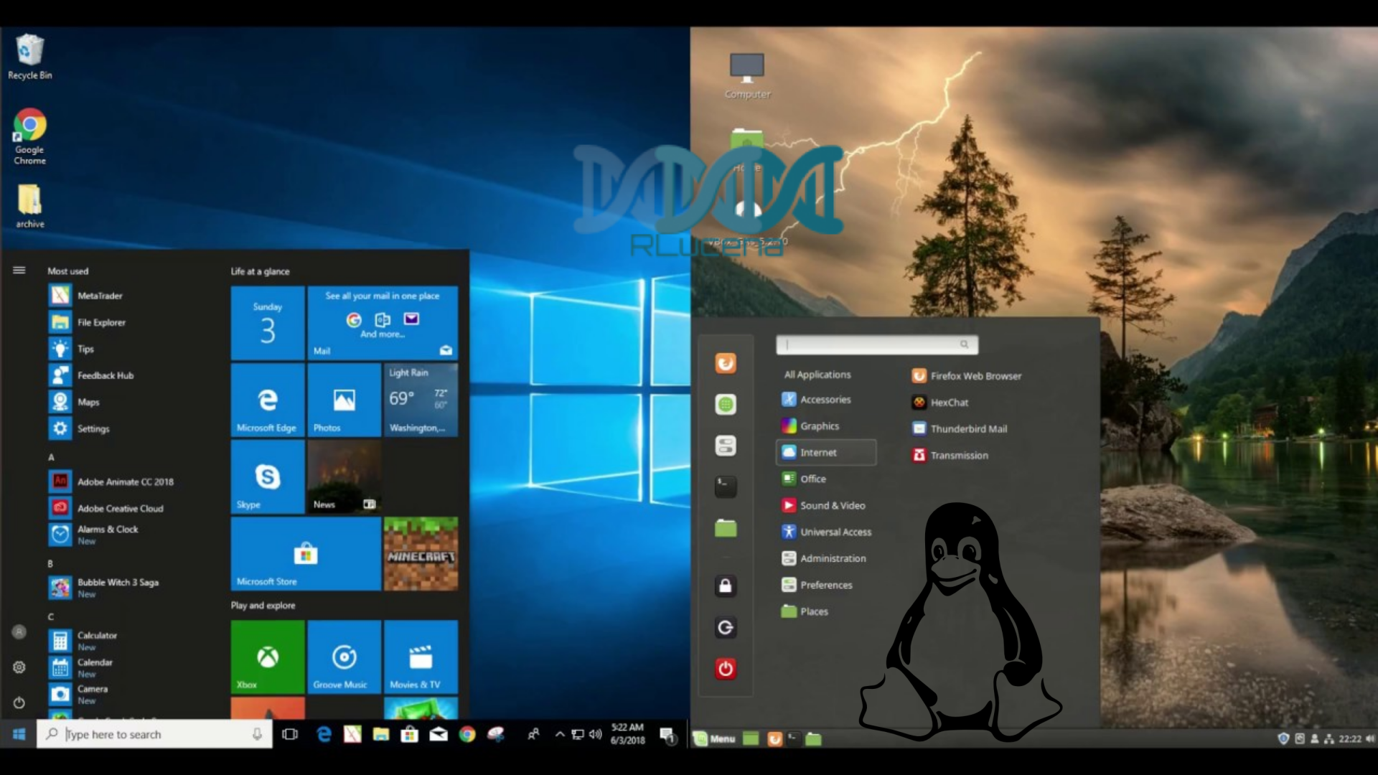Open the Groove Music tile
This screenshot has width=1378, height=775.
[x=344, y=657]
